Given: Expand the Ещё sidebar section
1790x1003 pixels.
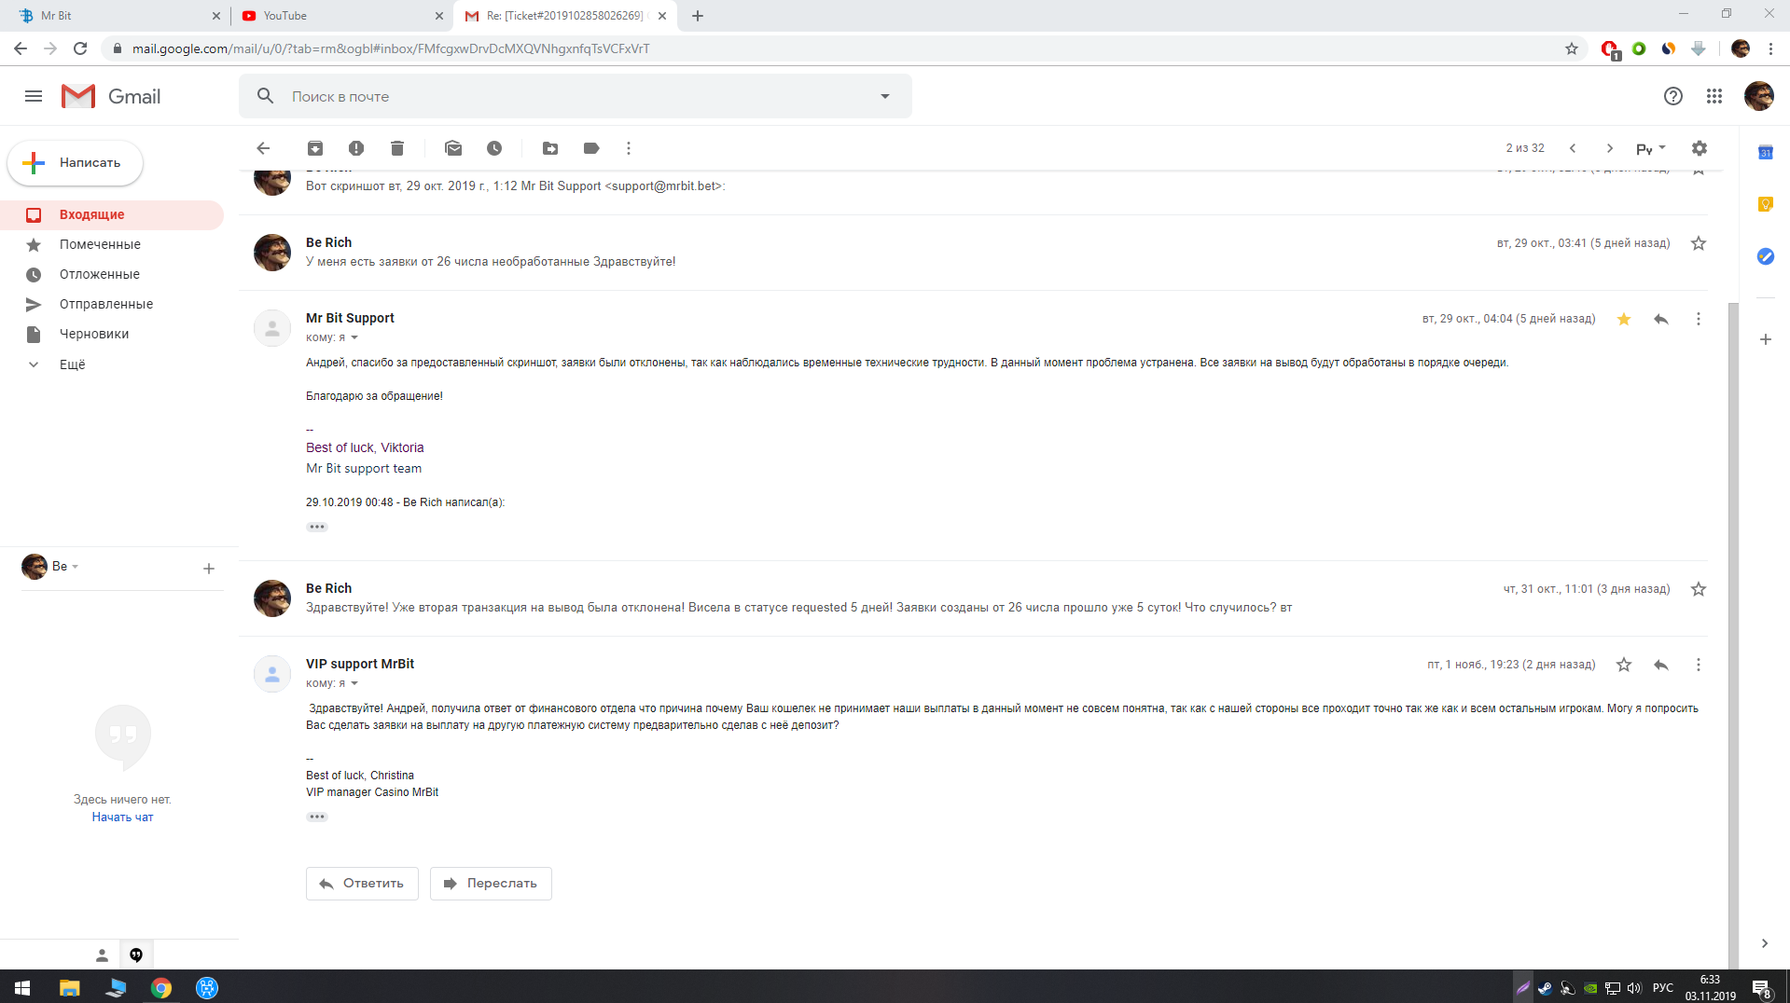Looking at the screenshot, I should point(72,364).
